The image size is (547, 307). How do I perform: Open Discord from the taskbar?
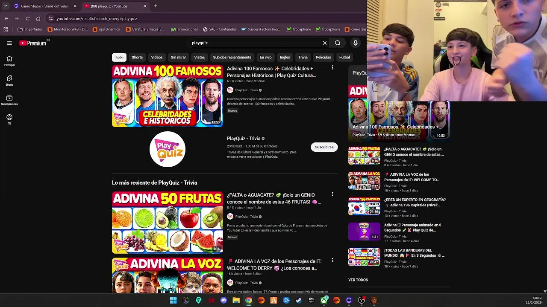point(224,301)
